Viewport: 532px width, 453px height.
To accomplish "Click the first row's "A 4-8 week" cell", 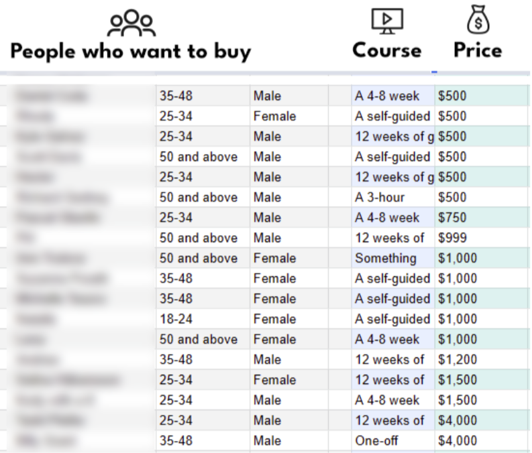I will point(393,96).
